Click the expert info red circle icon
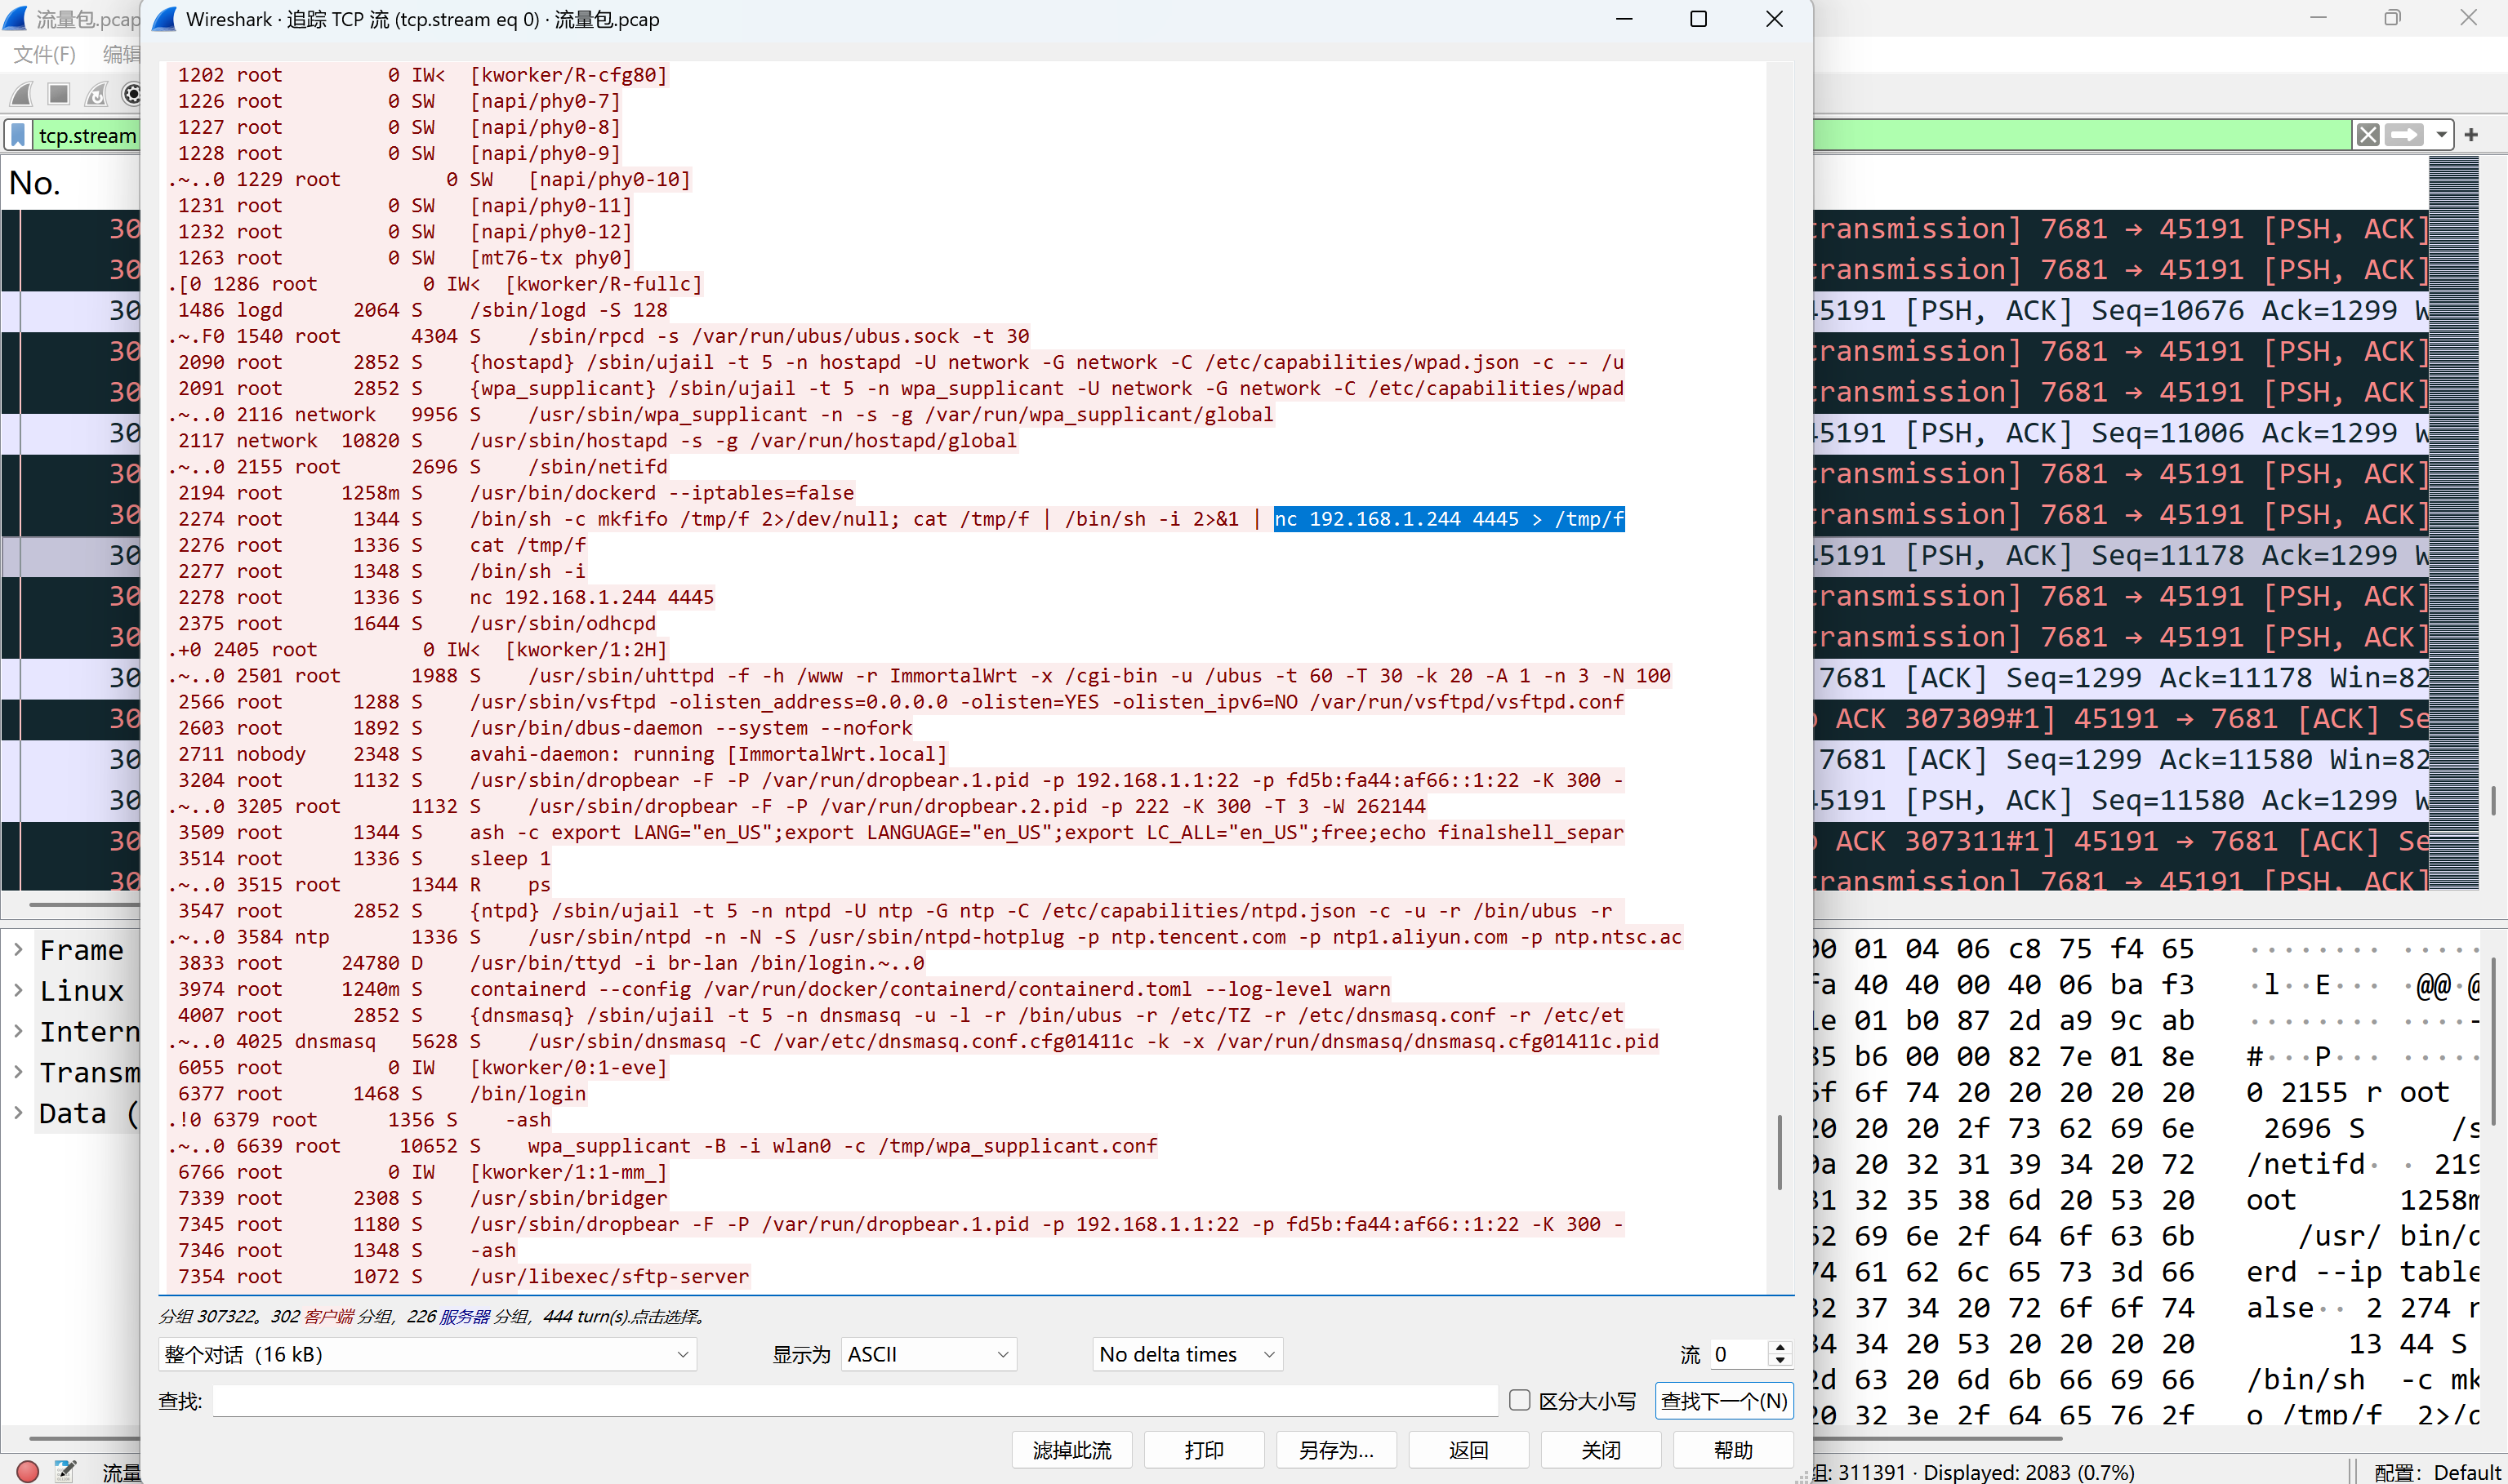The width and height of the screenshot is (2508, 1484). click(27, 1471)
